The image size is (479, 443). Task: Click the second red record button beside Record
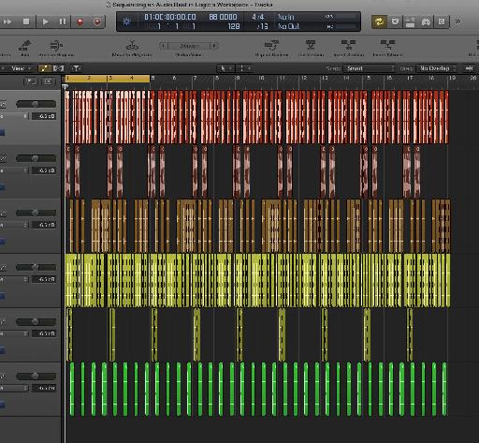[x=97, y=22]
